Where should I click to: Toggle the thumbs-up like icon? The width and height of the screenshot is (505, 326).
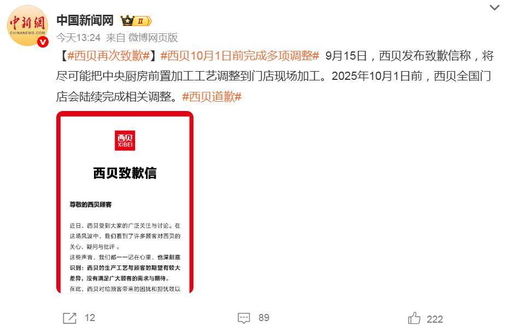click(x=414, y=318)
